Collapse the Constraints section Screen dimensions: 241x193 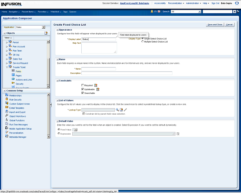pos(57,80)
